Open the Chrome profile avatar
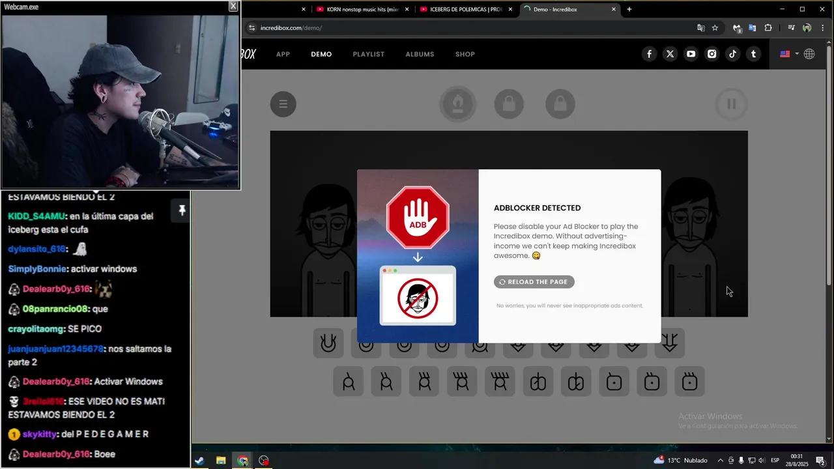The height and width of the screenshot is (469, 834). click(x=807, y=28)
